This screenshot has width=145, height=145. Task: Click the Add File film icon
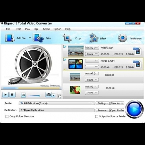pyautogui.click(x=10, y=38)
